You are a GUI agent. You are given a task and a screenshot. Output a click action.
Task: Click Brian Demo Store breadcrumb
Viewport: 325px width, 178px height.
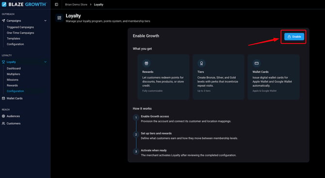[76, 4]
